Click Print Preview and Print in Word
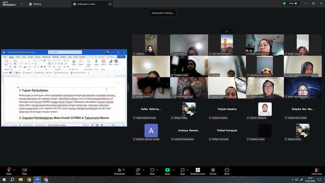The width and height of the screenshot is (325, 183). tap(78, 73)
